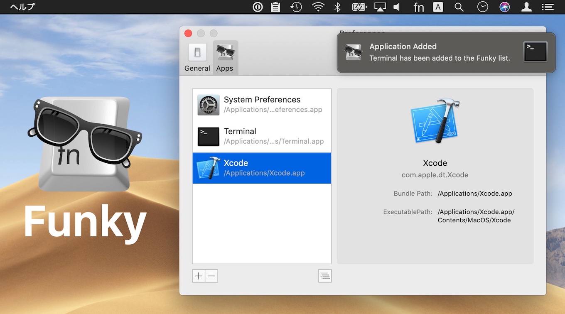
Task: Open the General preferences tab
Action: point(197,58)
